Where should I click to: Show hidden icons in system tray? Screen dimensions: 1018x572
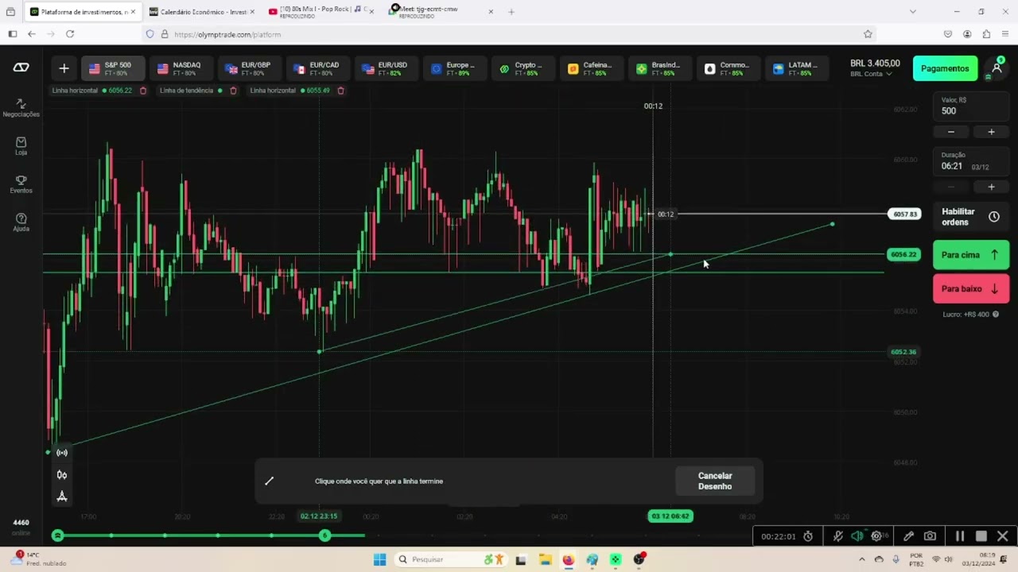pyautogui.click(x=861, y=559)
